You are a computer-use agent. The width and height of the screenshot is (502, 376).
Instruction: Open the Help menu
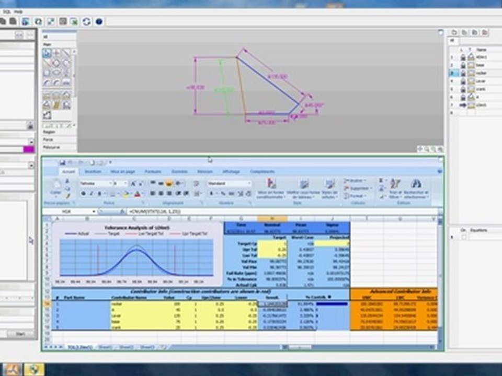(x=18, y=12)
